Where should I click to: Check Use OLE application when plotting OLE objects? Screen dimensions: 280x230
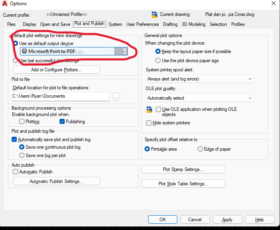pyautogui.click(x=158, y=109)
